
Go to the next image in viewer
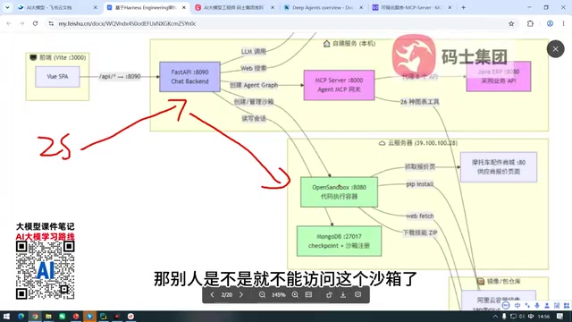[241, 294]
